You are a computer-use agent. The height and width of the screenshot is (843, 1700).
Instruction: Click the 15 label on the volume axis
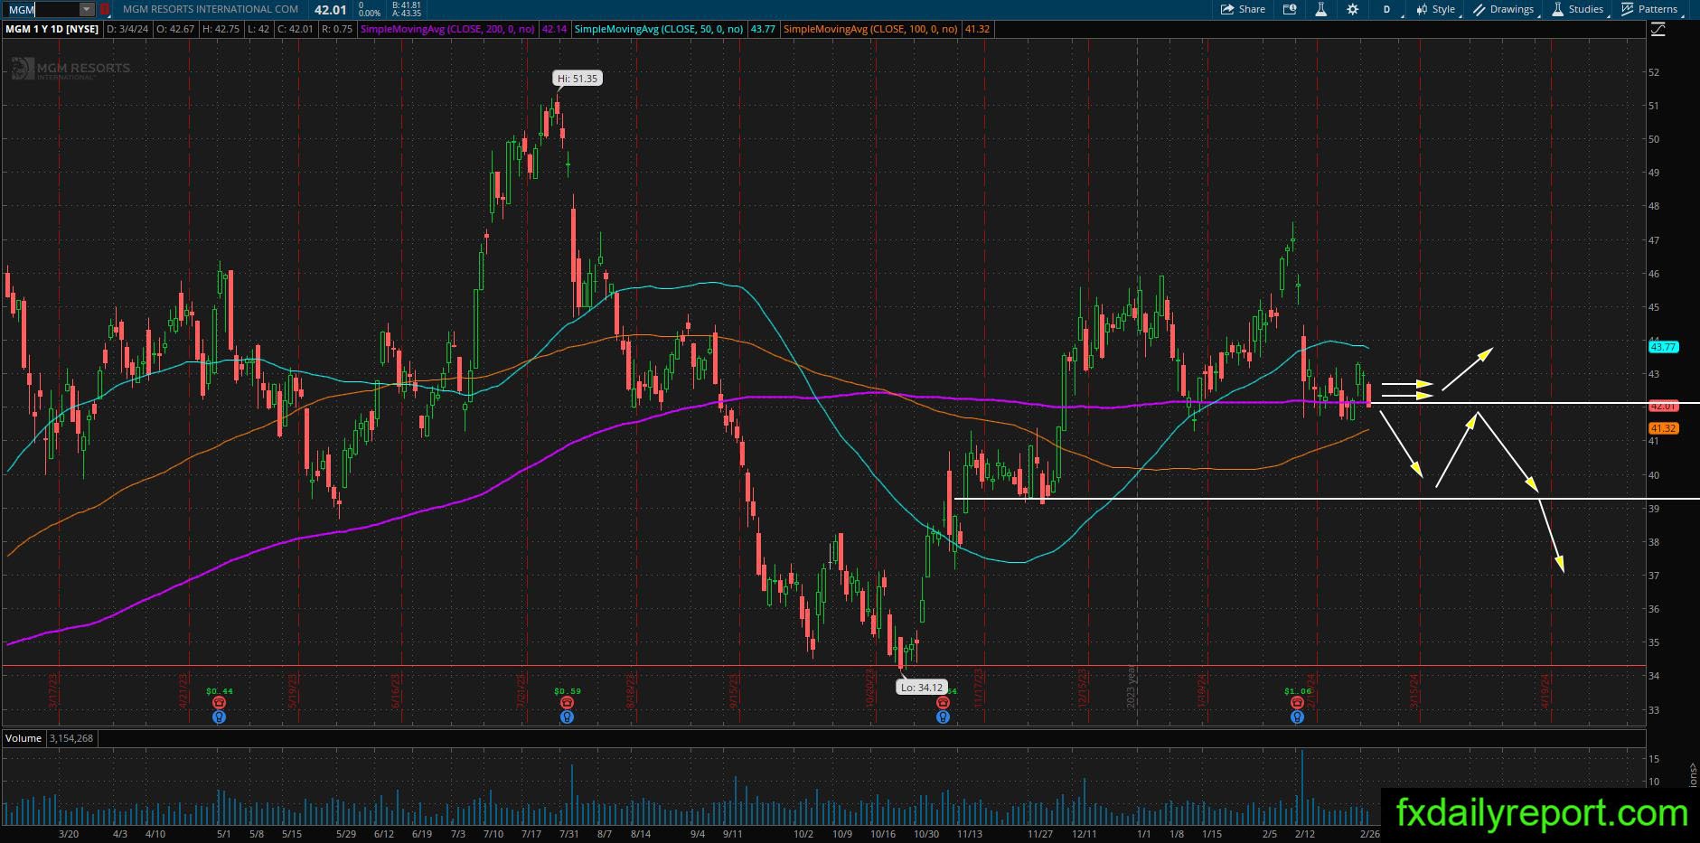click(1654, 758)
